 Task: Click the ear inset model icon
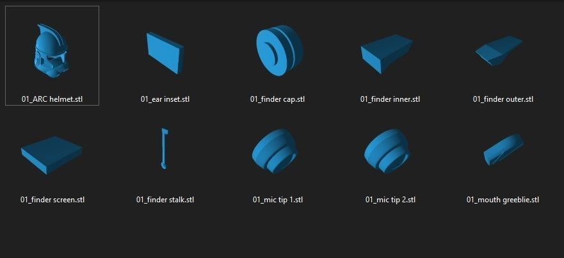(x=165, y=53)
